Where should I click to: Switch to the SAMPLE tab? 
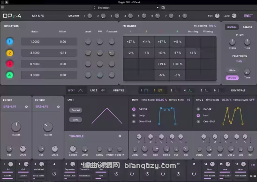tap(248, 27)
